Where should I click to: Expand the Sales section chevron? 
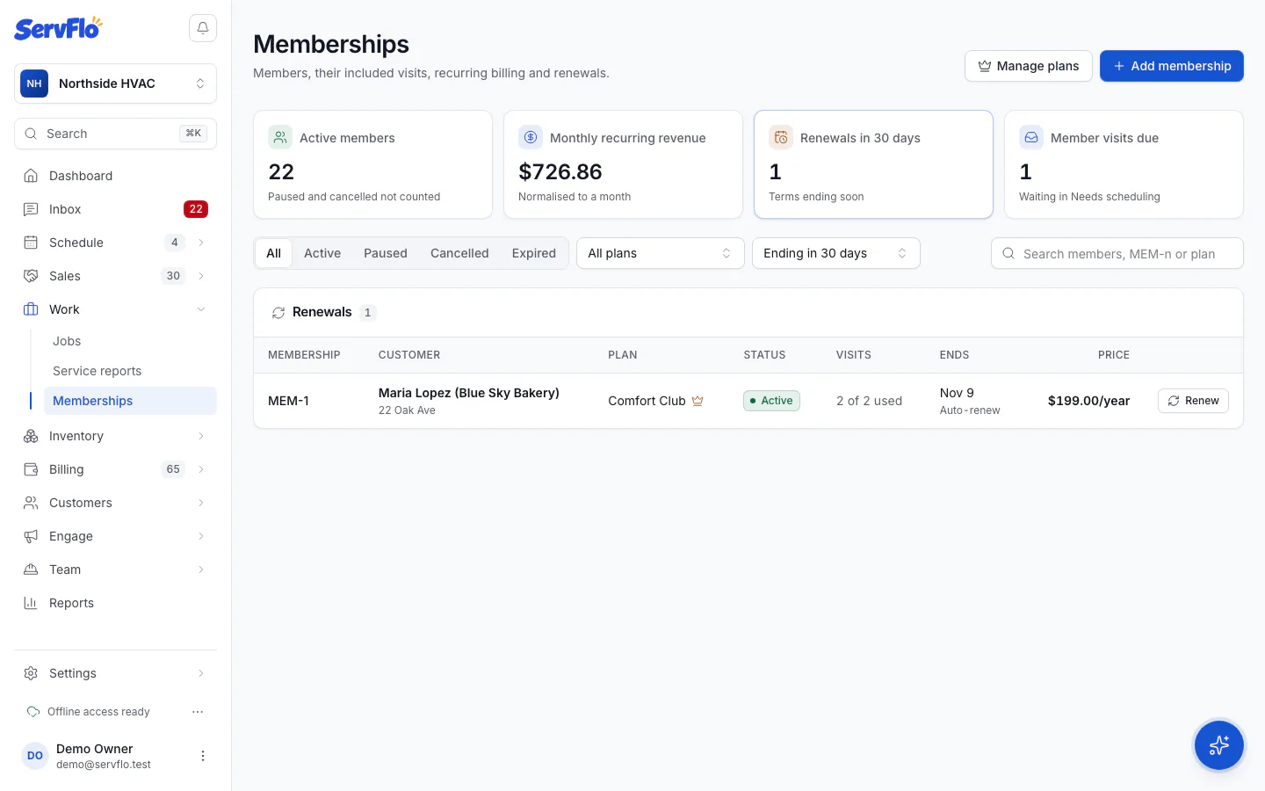[x=201, y=276]
